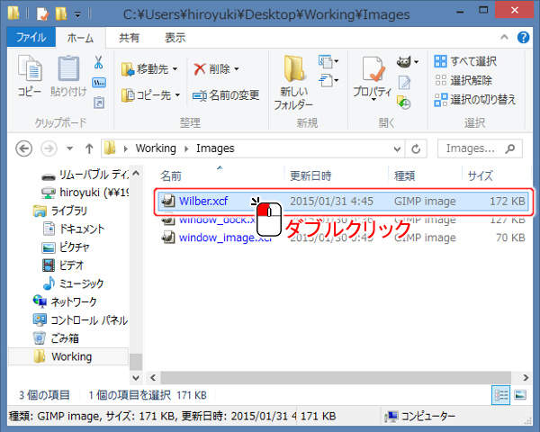Viewport: 540px width, 432px height.
Task: Select the Home (ホーム) ribbon tab
Action: pos(80,38)
